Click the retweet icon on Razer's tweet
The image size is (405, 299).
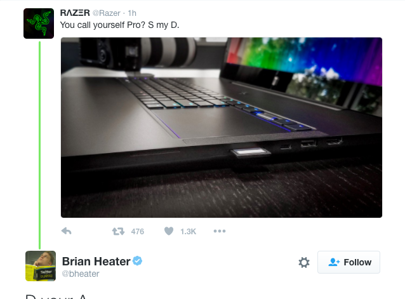coord(118,231)
